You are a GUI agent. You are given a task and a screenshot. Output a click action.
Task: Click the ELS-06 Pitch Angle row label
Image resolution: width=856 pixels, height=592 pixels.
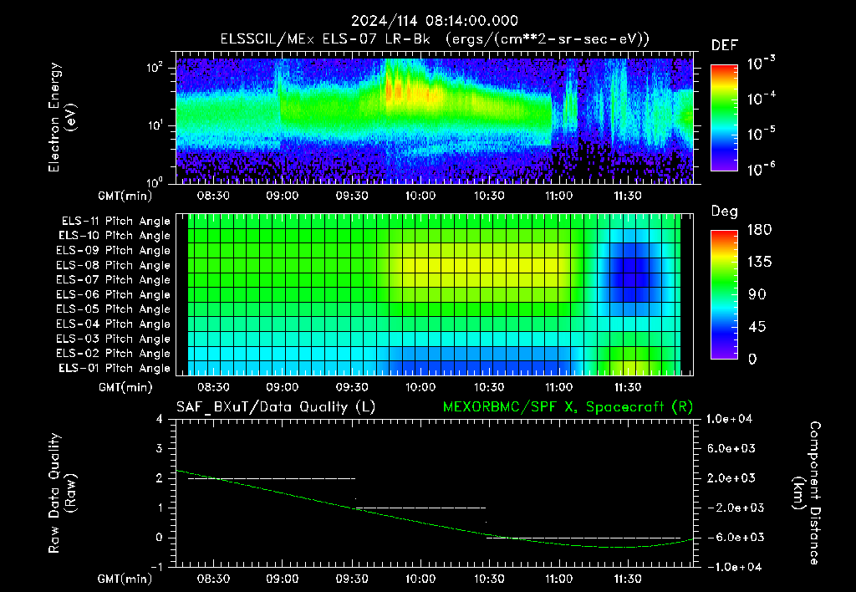pos(113,295)
